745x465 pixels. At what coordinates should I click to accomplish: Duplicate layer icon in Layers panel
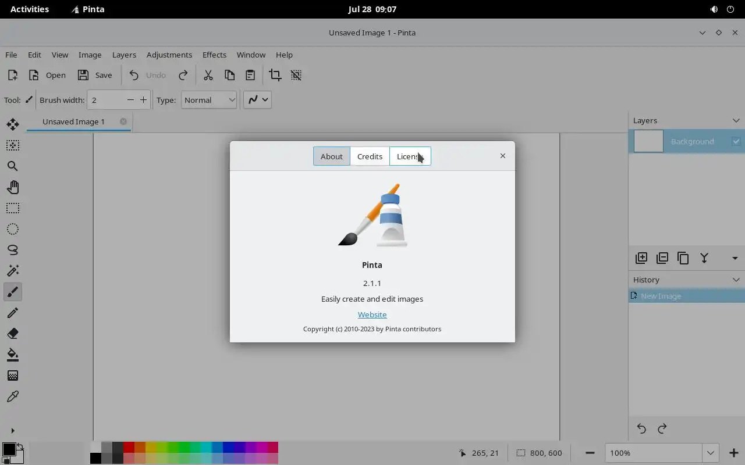tap(683, 258)
